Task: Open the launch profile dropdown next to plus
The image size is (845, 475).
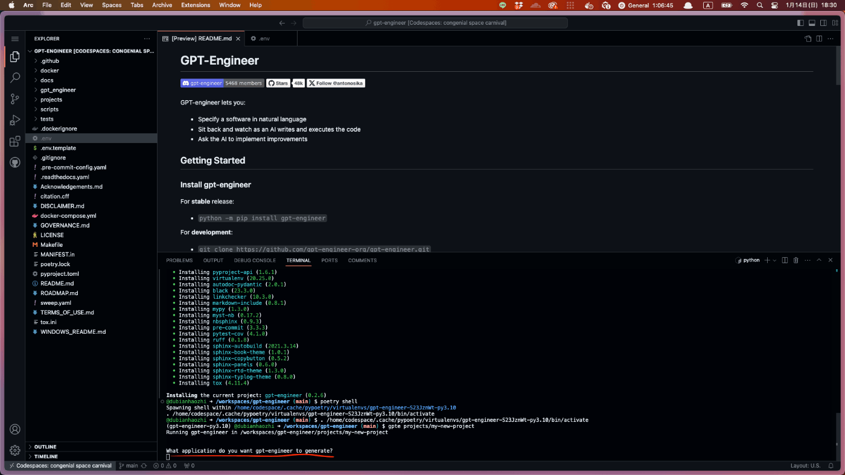Action: (774, 260)
